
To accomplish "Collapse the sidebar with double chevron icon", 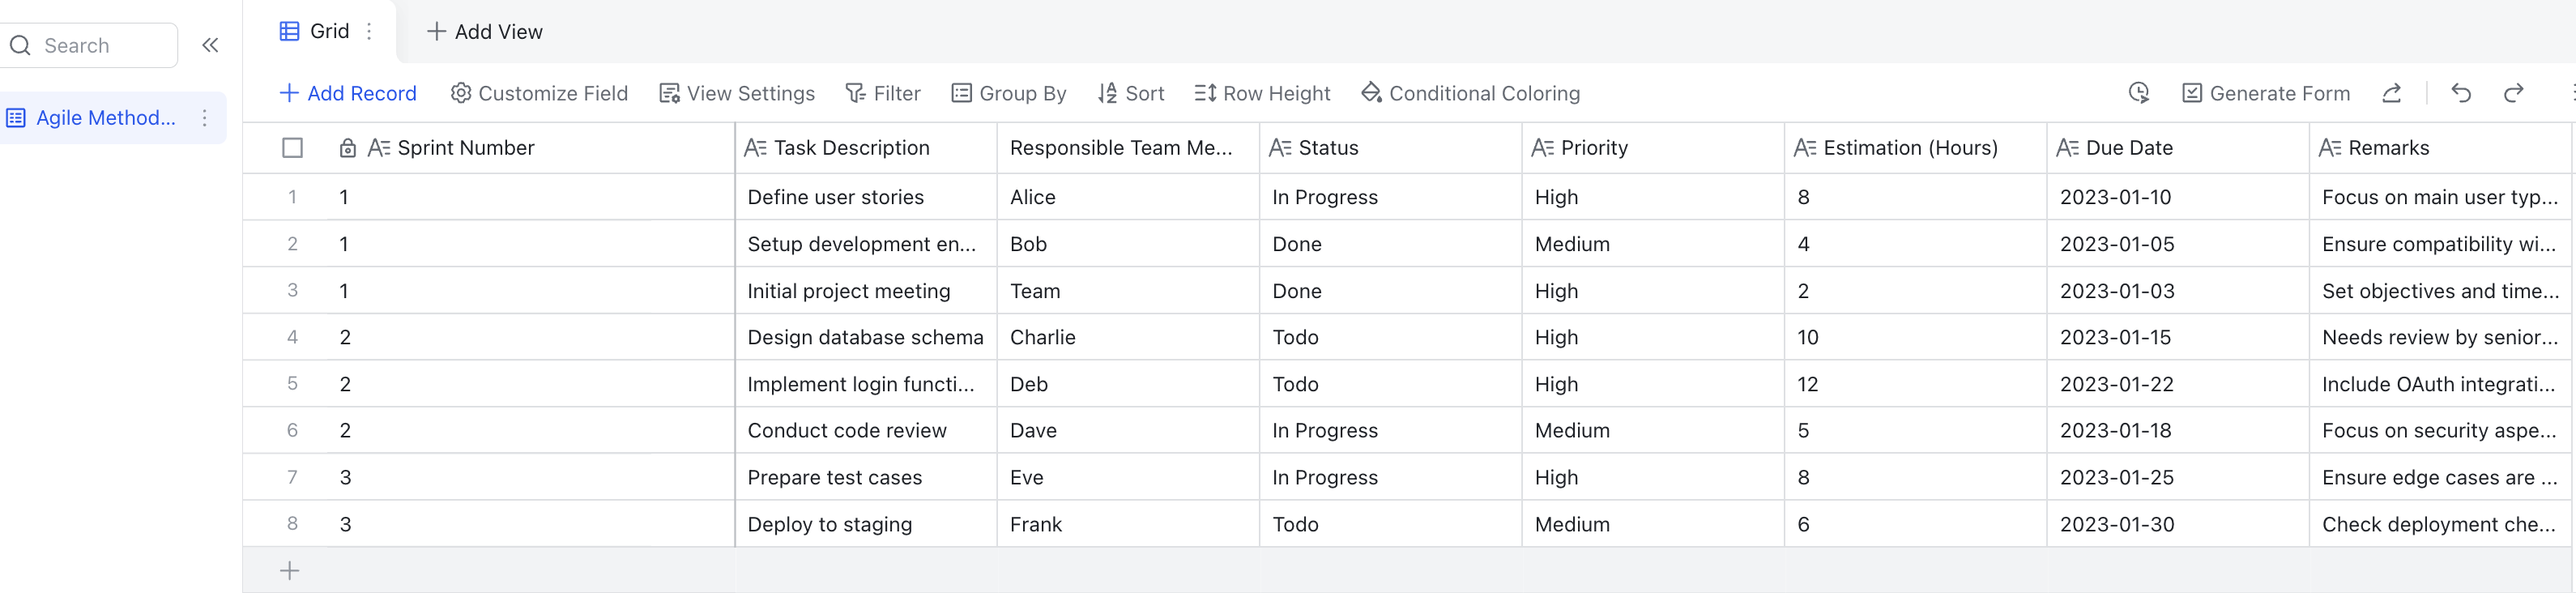I will click(210, 45).
